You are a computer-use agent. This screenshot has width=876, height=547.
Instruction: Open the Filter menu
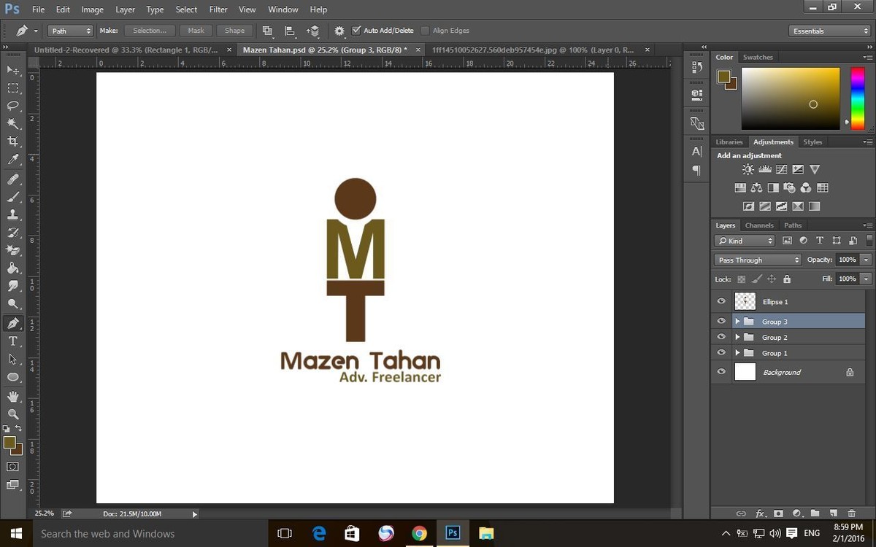218,9
